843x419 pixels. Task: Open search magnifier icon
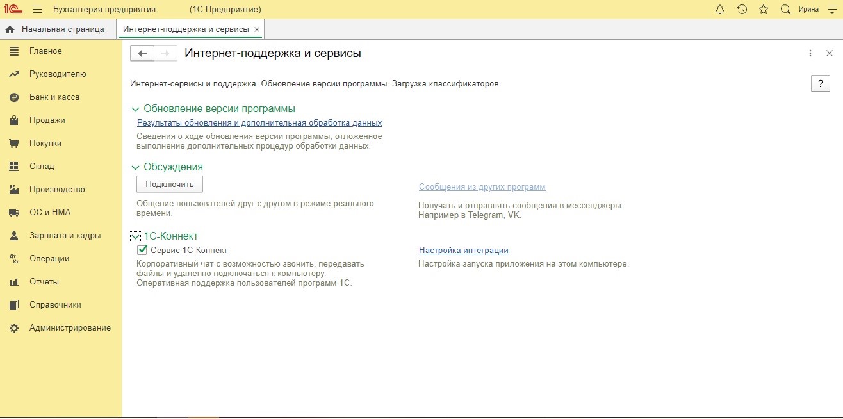point(785,10)
